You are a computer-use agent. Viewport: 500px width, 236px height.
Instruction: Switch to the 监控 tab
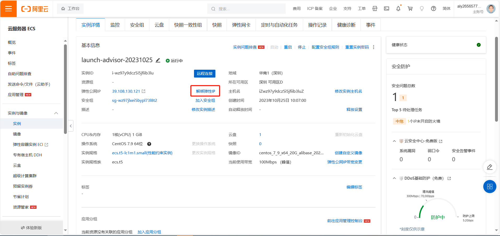[x=115, y=25]
